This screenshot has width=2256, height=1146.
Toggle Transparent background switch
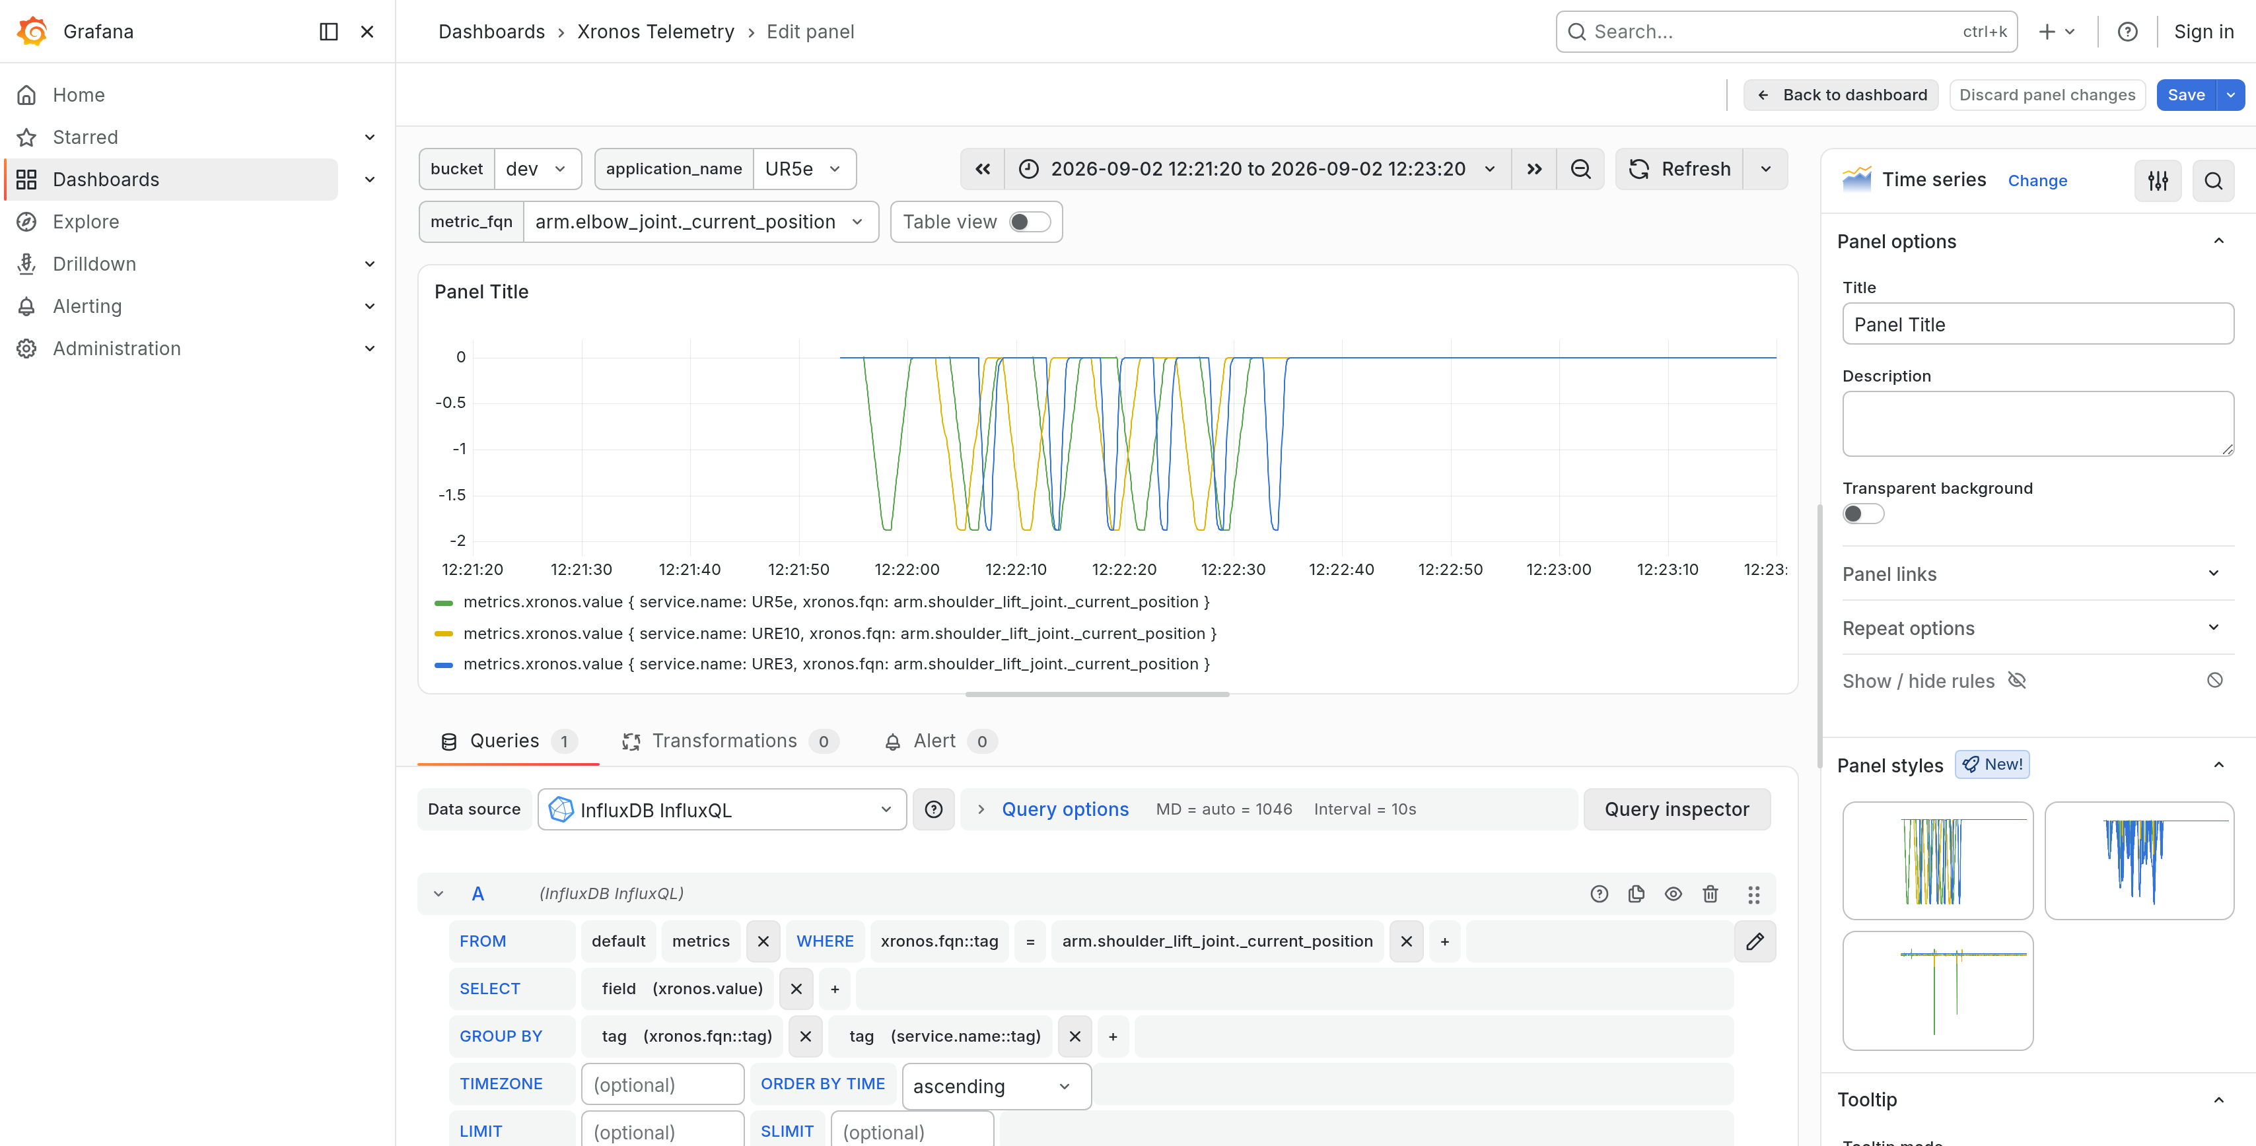(x=1863, y=514)
